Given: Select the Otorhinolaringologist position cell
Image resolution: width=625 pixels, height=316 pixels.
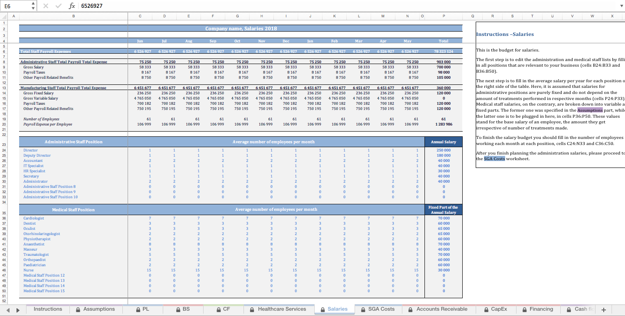Looking at the screenshot, I should (x=73, y=234).
